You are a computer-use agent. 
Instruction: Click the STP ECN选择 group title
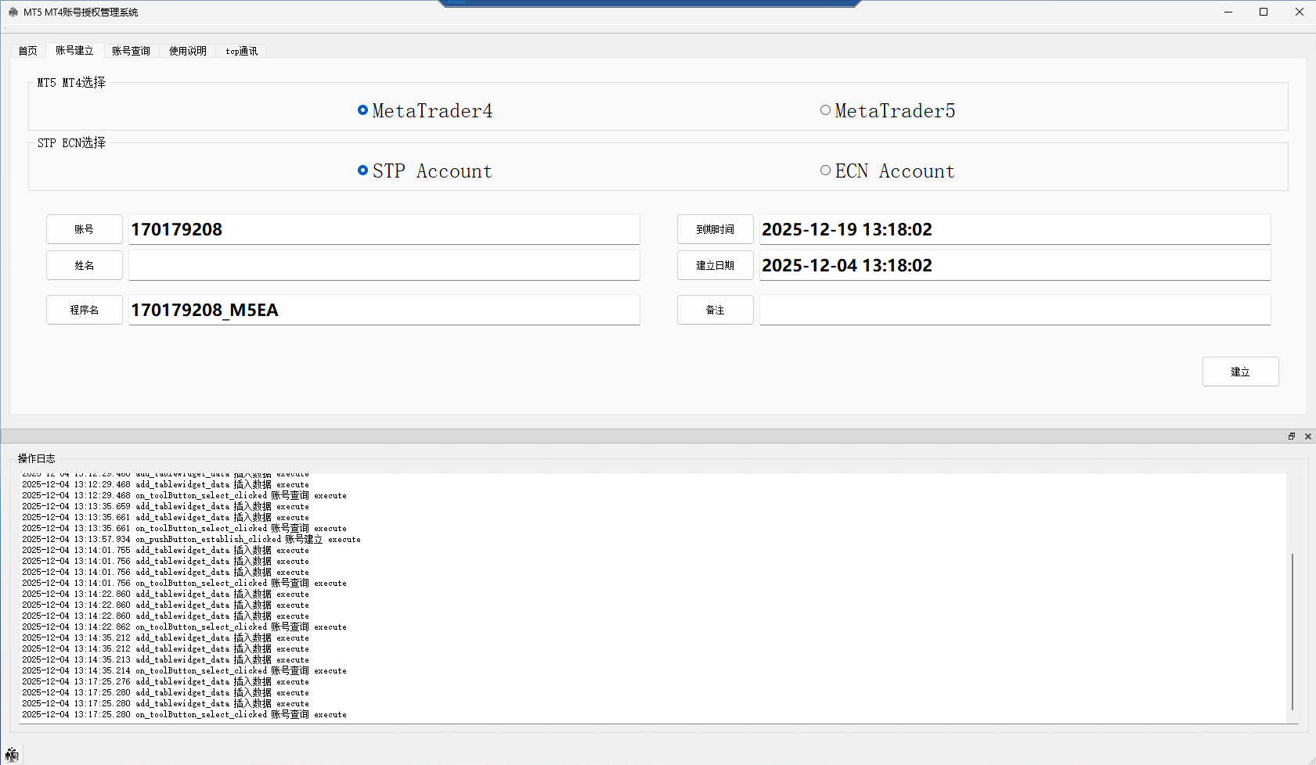(71, 143)
